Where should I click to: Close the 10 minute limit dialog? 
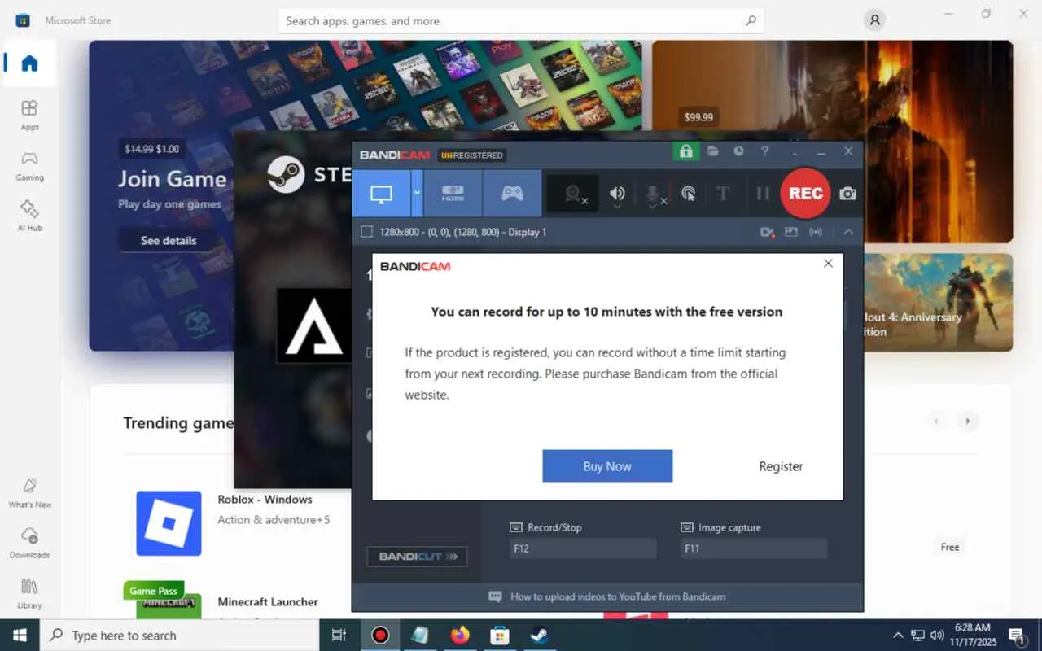pos(828,264)
